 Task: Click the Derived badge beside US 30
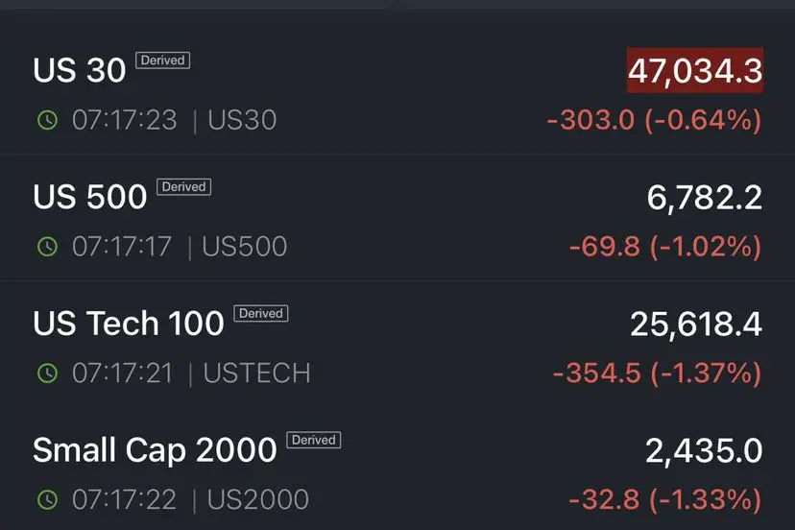tap(162, 60)
